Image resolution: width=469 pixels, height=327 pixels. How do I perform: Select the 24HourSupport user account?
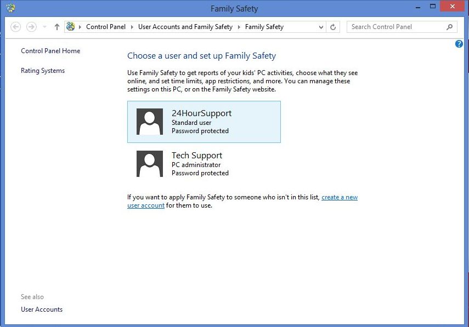204,122
